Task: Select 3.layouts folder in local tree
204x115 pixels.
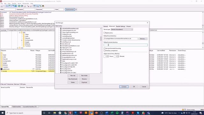Action: click(x=27, y=38)
